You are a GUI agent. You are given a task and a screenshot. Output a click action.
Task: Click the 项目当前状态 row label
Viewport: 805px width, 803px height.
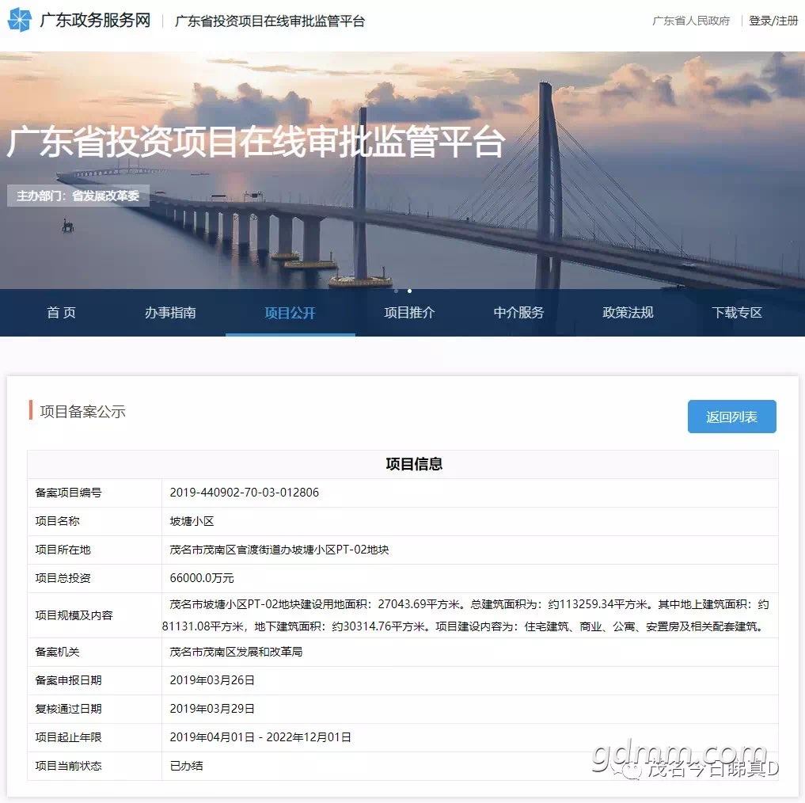pyautogui.click(x=68, y=766)
